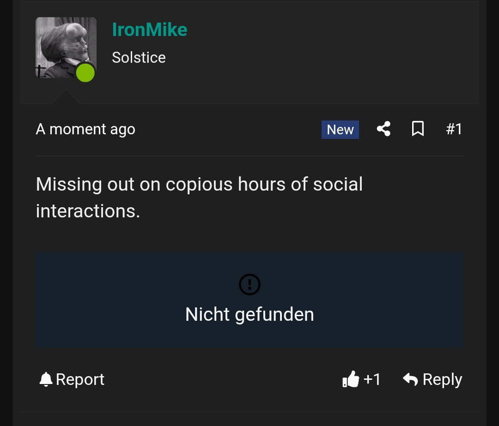The width and height of the screenshot is (499, 426).
Task: Open the share options via the share icon
Action: (x=383, y=129)
